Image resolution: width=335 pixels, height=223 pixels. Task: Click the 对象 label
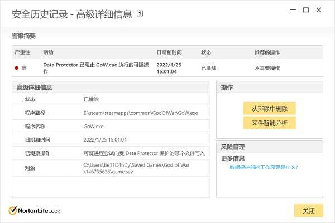pyautogui.click(x=30, y=168)
